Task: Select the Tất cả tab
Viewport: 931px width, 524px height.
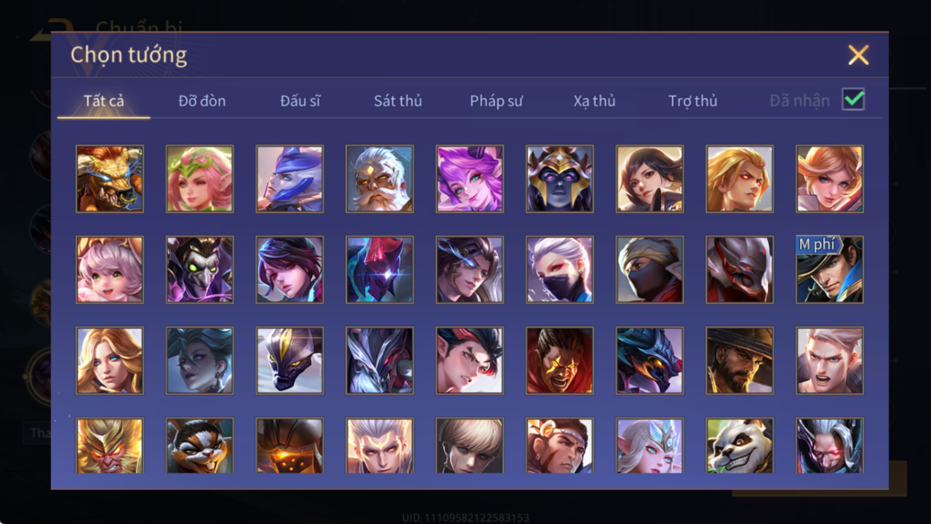Action: (104, 101)
